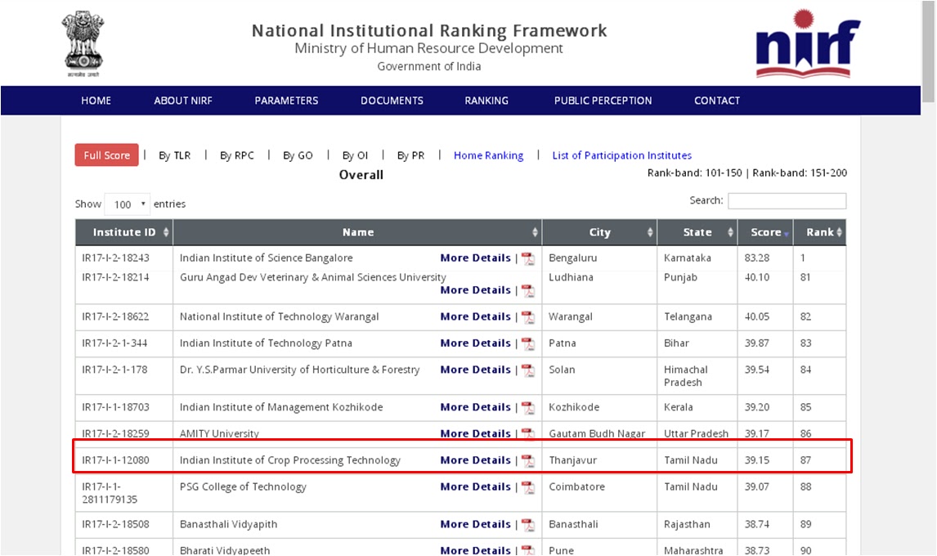The image size is (937, 556).
Task: Sort table by Institute ID column
Action: (x=124, y=232)
